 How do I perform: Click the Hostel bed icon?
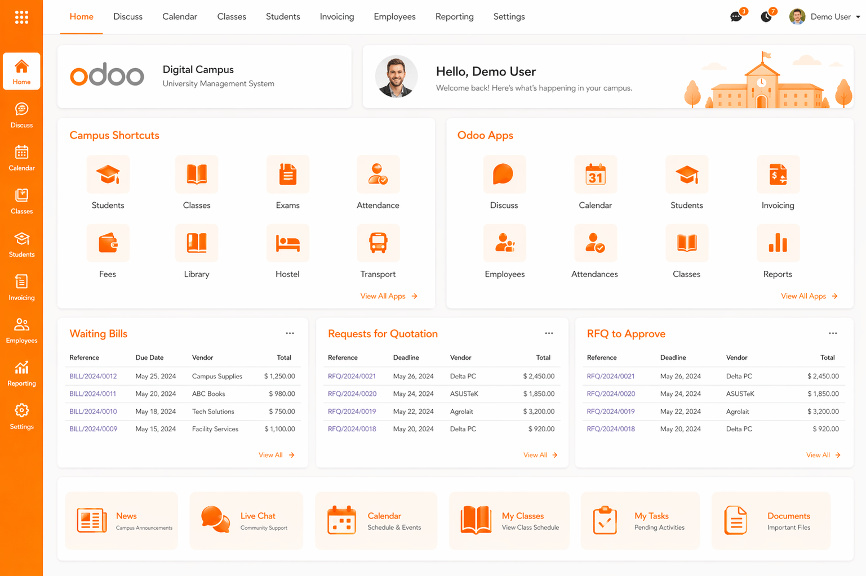point(287,244)
